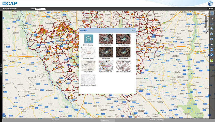Click the Elimina Basemap icon
The image size is (215, 122).
[88, 39]
